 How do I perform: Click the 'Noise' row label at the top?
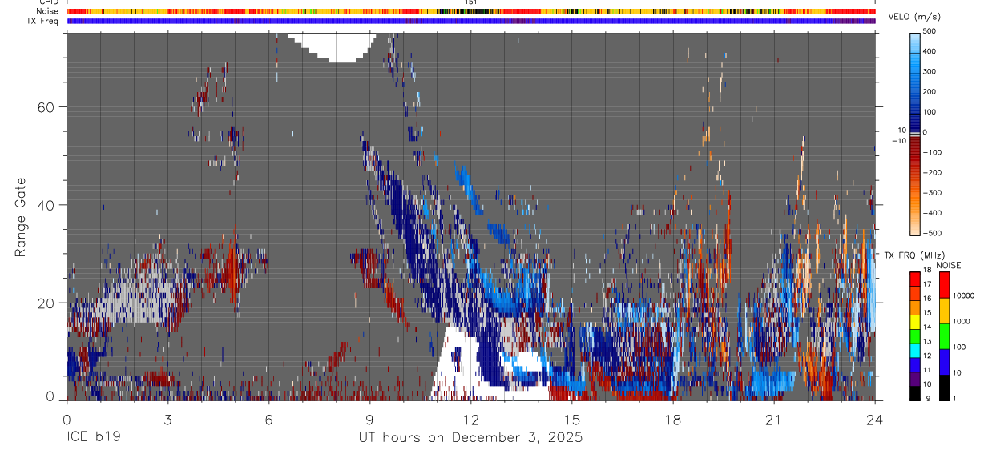tap(48, 11)
